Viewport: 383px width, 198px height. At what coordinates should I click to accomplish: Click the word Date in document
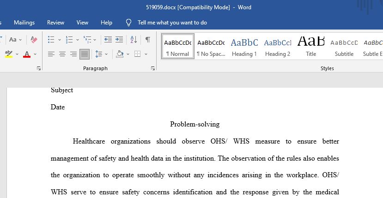tap(58, 107)
